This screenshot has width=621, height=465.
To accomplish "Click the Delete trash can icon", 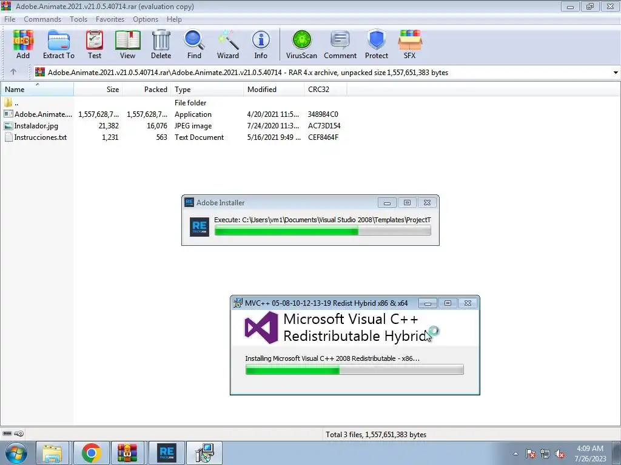I will tap(161, 44).
